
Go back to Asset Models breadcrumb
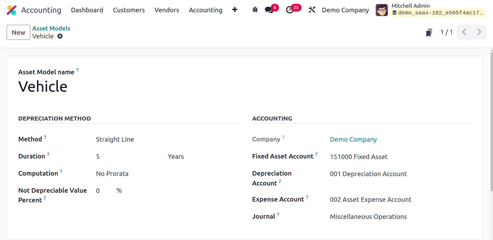pyautogui.click(x=51, y=28)
